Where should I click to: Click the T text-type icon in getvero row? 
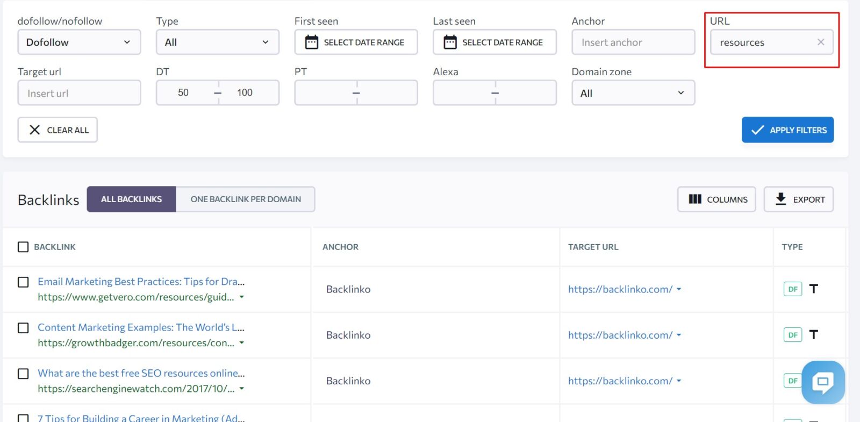[814, 289]
